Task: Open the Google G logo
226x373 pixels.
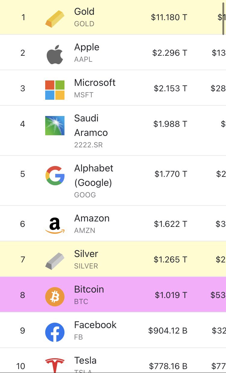Action: [55, 176]
